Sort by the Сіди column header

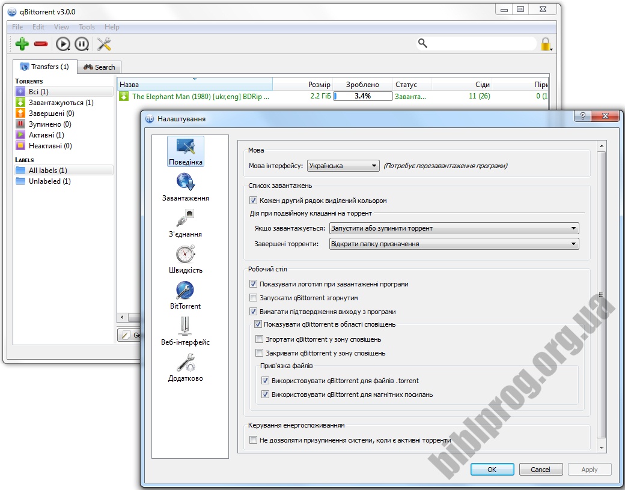(x=462, y=85)
